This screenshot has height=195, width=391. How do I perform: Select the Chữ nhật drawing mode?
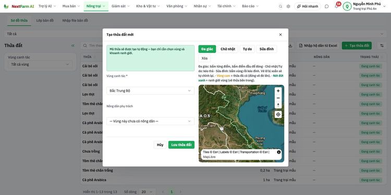pyautogui.click(x=228, y=49)
